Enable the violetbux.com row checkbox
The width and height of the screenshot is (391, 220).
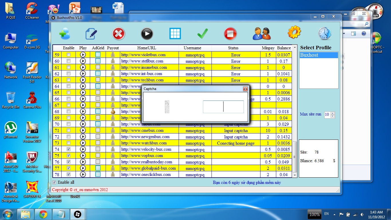68,55
